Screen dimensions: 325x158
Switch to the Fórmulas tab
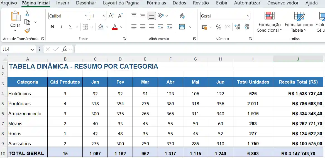156,3
